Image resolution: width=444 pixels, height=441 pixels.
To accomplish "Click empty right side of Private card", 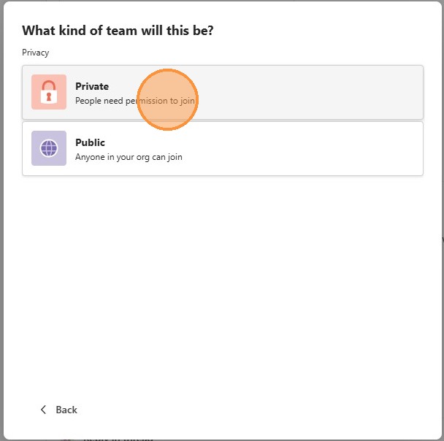I will [329, 93].
